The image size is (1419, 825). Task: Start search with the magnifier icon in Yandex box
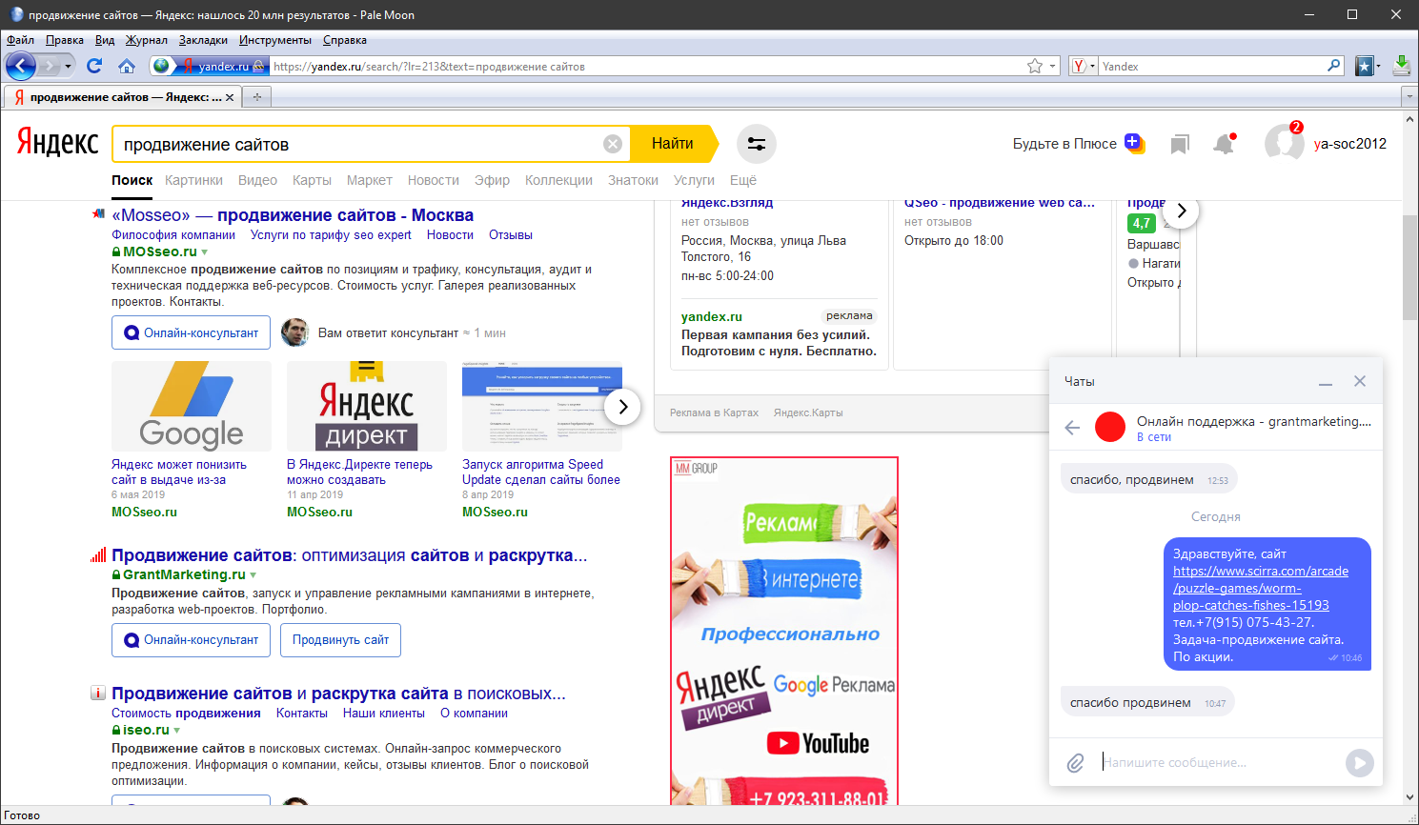1334,66
